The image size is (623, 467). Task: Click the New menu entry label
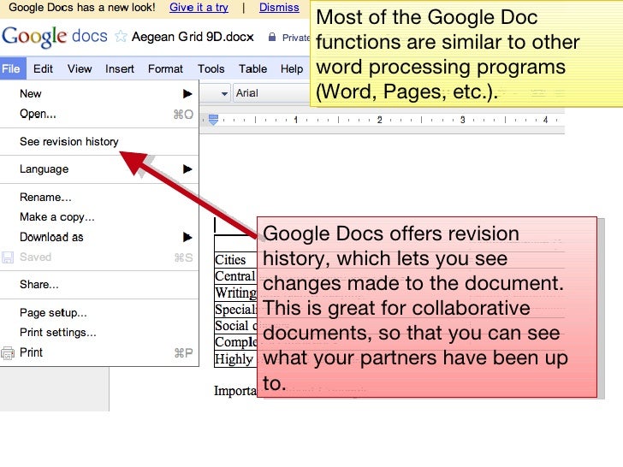point(31,94)
